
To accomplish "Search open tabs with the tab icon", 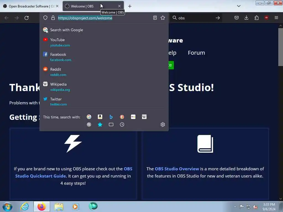I will coord(111,124).
